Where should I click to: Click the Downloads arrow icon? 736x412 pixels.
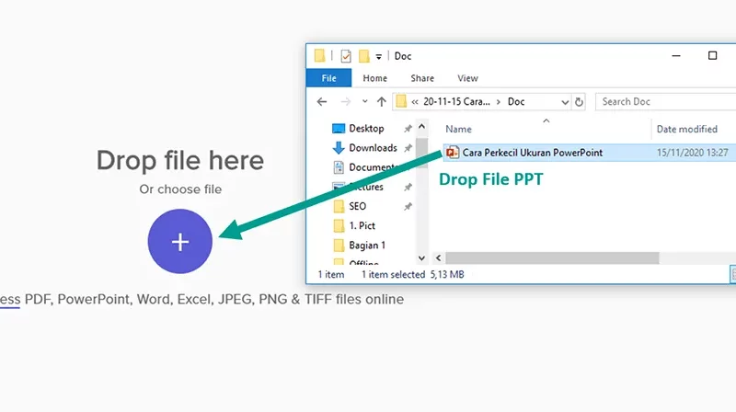339,148
